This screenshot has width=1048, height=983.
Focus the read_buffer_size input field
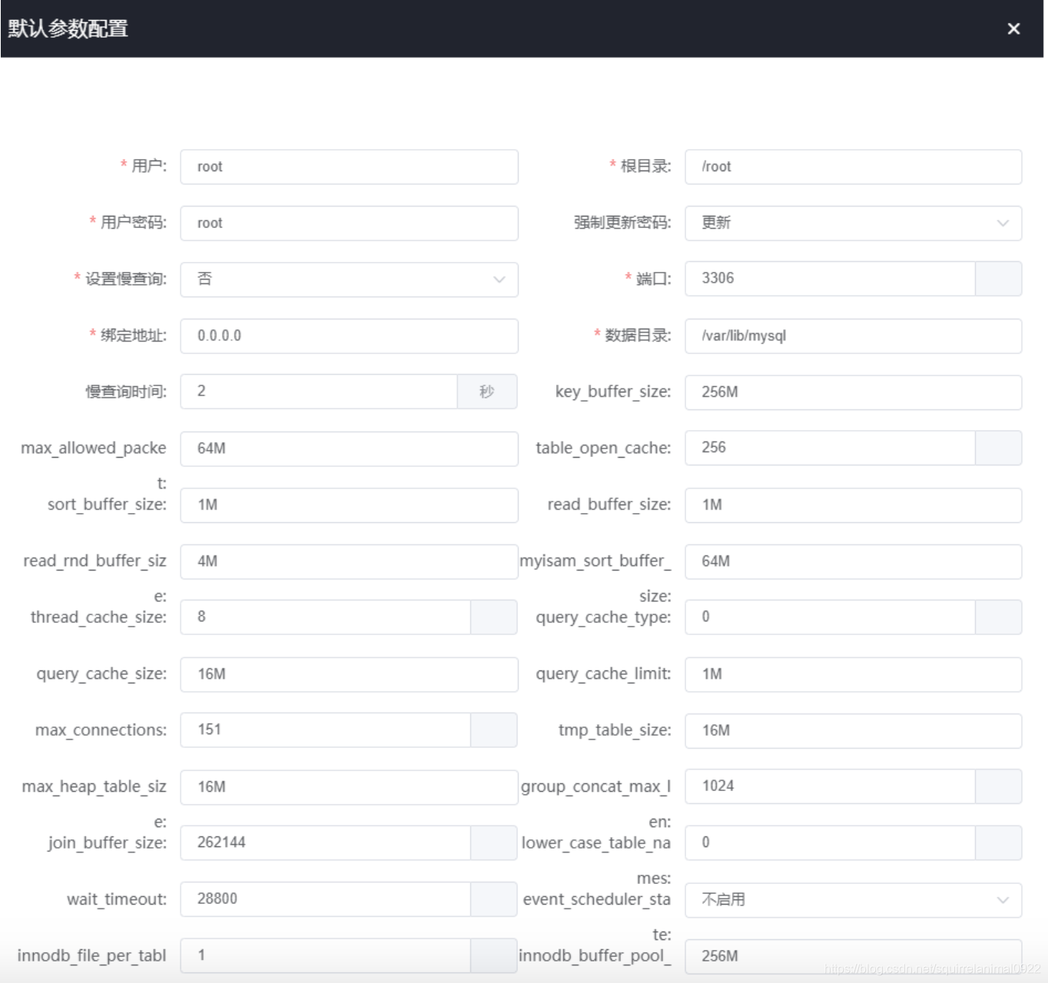point(853,505)
